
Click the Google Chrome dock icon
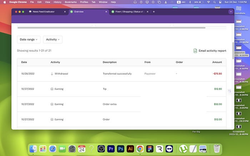point(140,149)
